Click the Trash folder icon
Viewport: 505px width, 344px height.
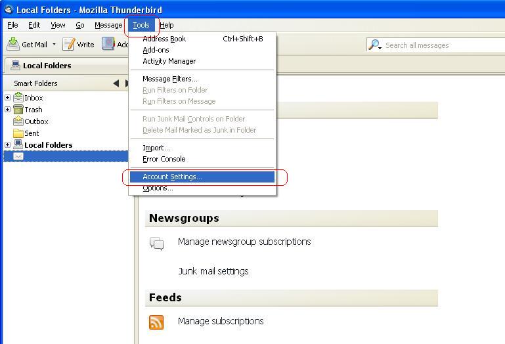click(x=18, y=110)
